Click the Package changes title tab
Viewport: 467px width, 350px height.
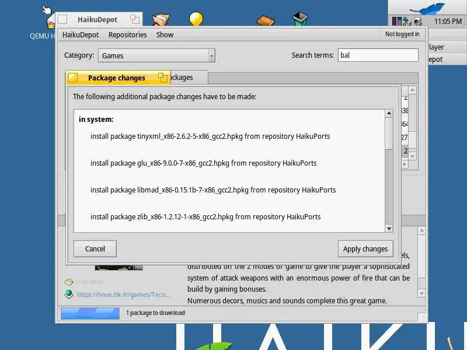116,78
